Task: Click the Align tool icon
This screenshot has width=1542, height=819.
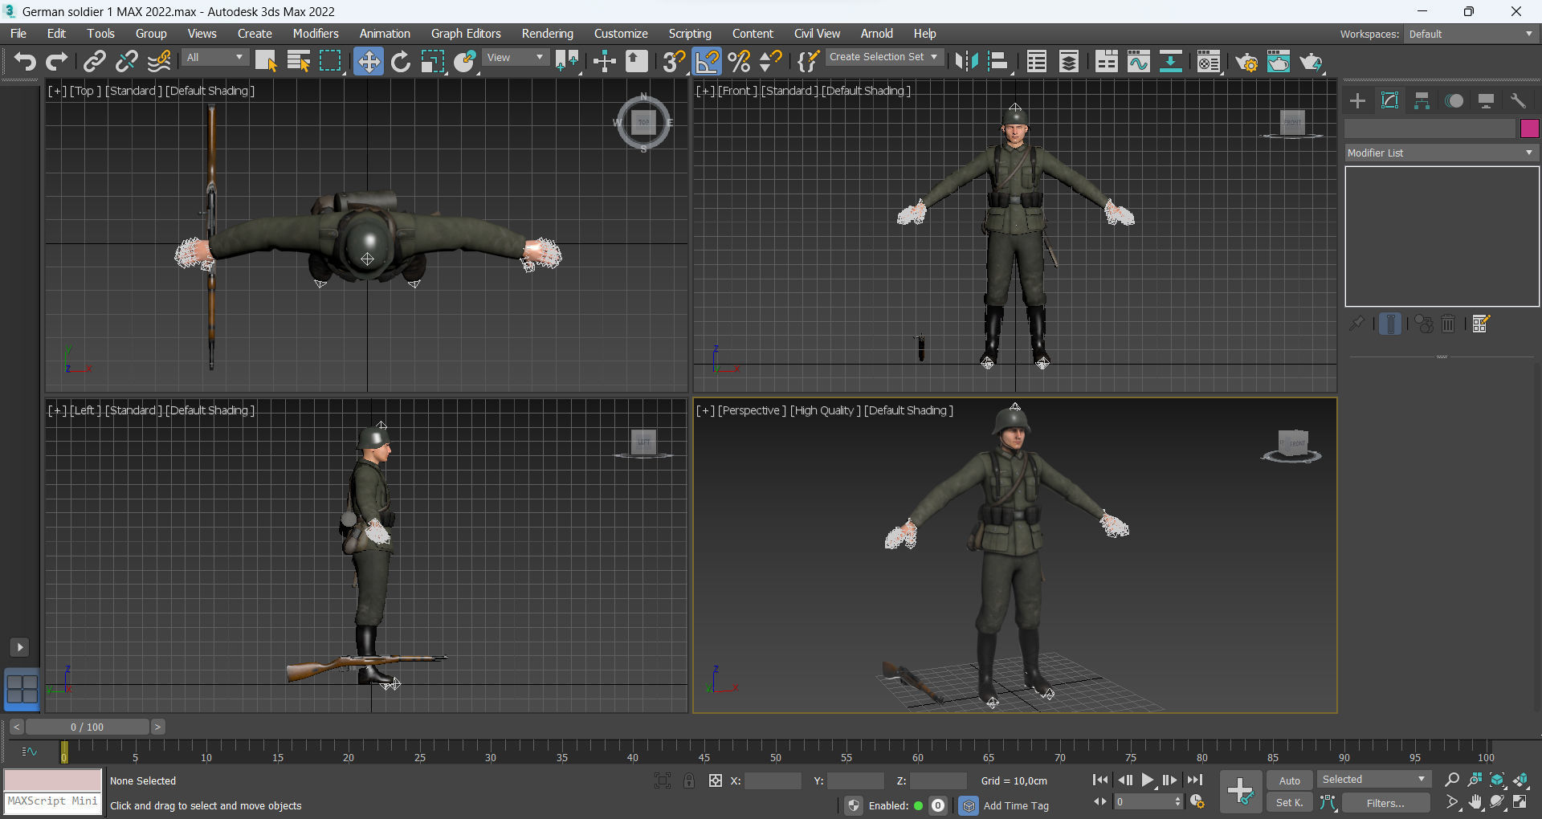Action: click(998, 61)
